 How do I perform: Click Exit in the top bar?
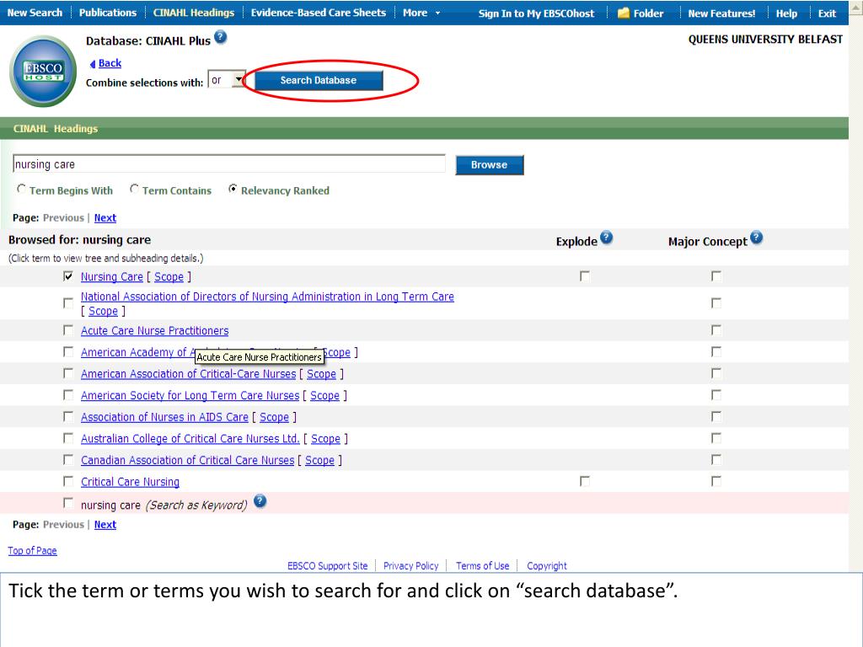[827, 13]
